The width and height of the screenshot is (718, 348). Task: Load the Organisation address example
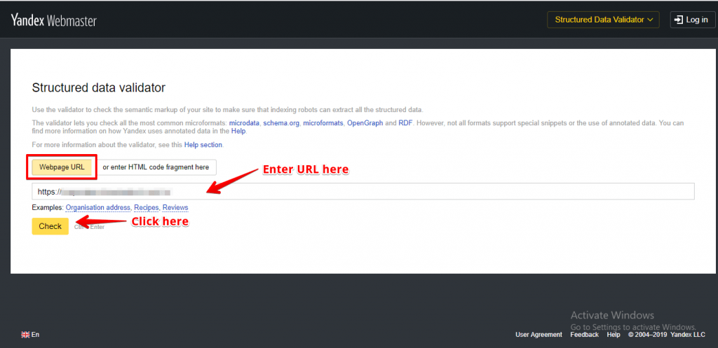98,208
